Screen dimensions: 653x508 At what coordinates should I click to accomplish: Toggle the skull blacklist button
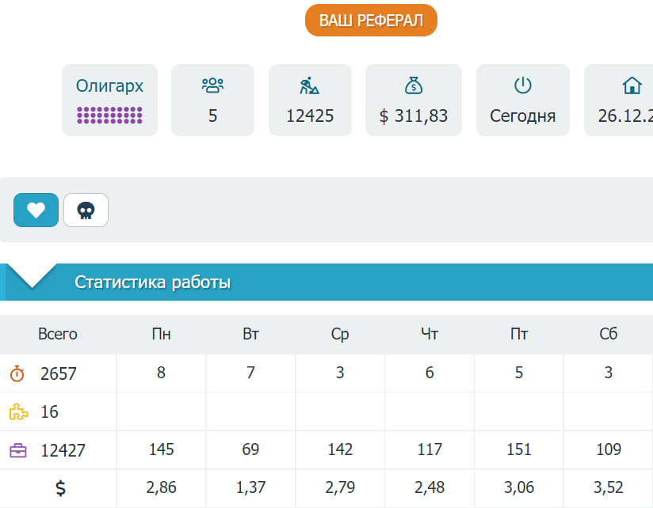pos(86,210)
